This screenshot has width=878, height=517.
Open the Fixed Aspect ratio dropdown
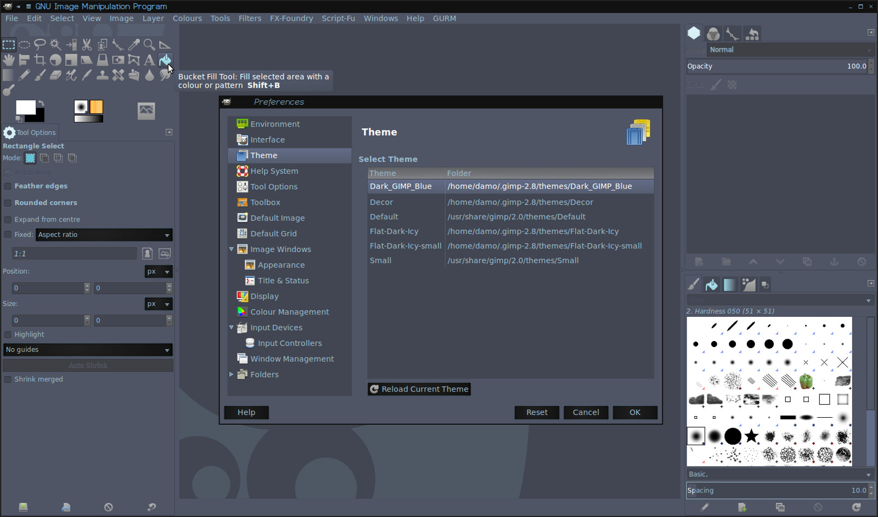[103, 235]
